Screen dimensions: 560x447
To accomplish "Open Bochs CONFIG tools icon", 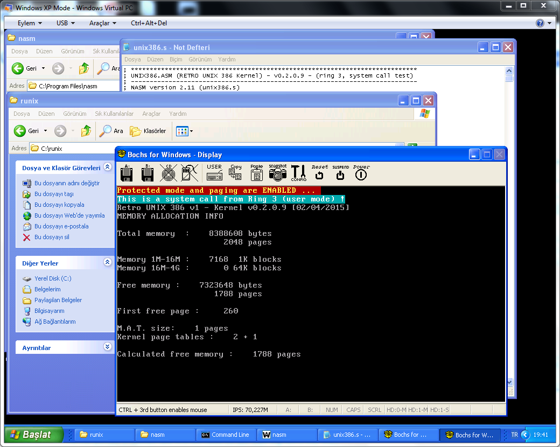I will pos(298,173).
